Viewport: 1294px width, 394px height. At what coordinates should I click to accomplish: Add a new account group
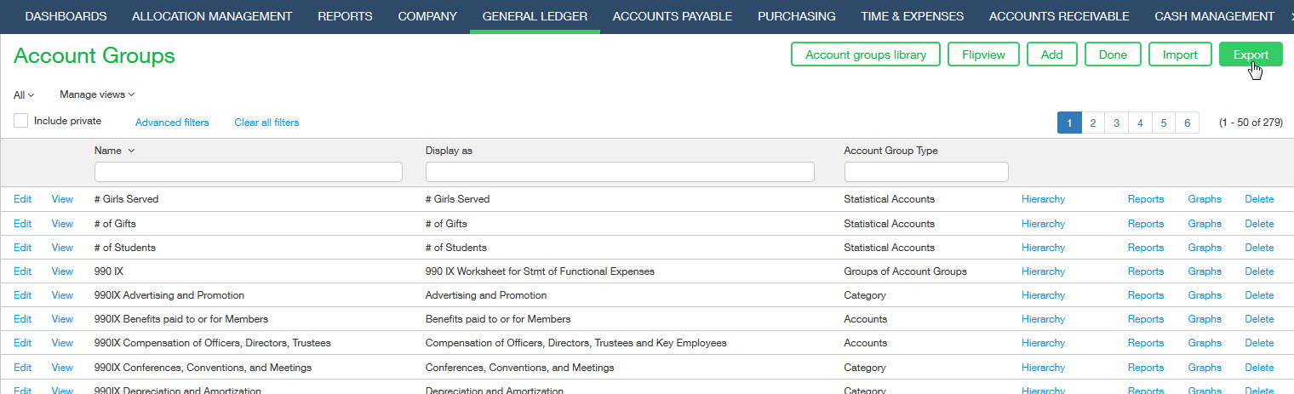(x=1051, y=54)
